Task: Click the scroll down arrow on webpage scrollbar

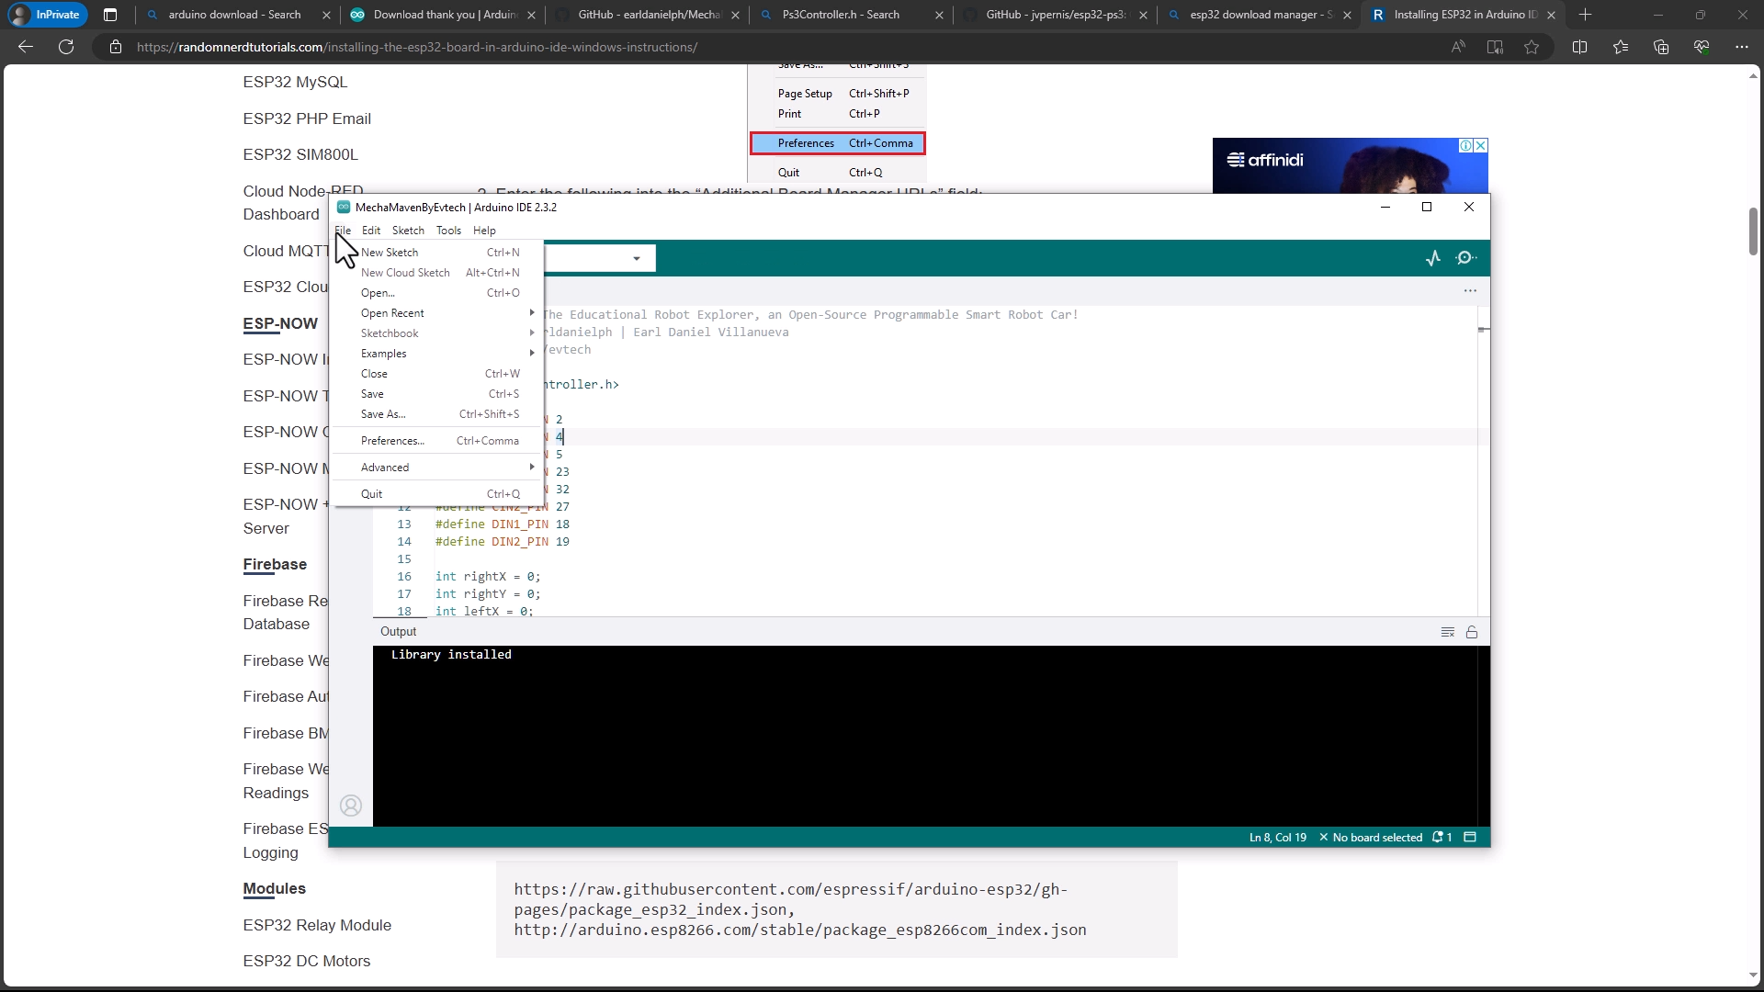Action: [x=1753, y=975]
